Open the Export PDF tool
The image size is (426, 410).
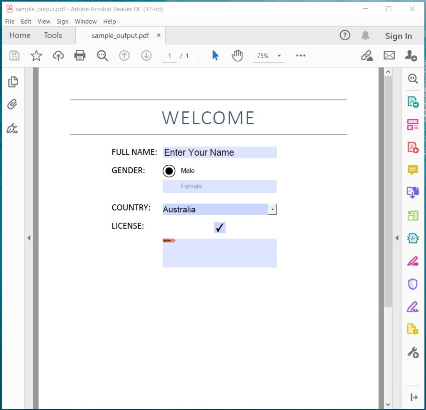coord(412,101)
